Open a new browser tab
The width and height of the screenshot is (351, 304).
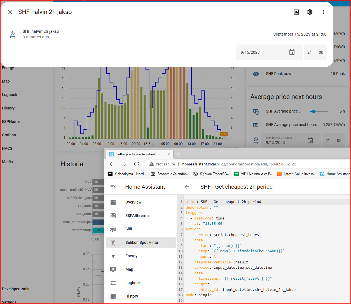point(178,154)
